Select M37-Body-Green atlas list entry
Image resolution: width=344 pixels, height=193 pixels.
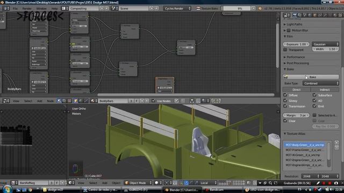click(x=305, y=145)
